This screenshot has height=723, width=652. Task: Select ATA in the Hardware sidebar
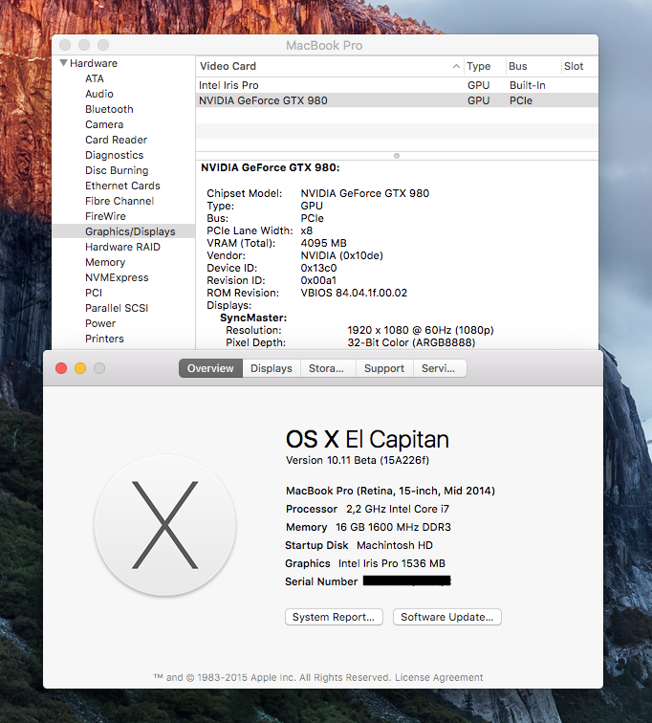tap(95, 78)
